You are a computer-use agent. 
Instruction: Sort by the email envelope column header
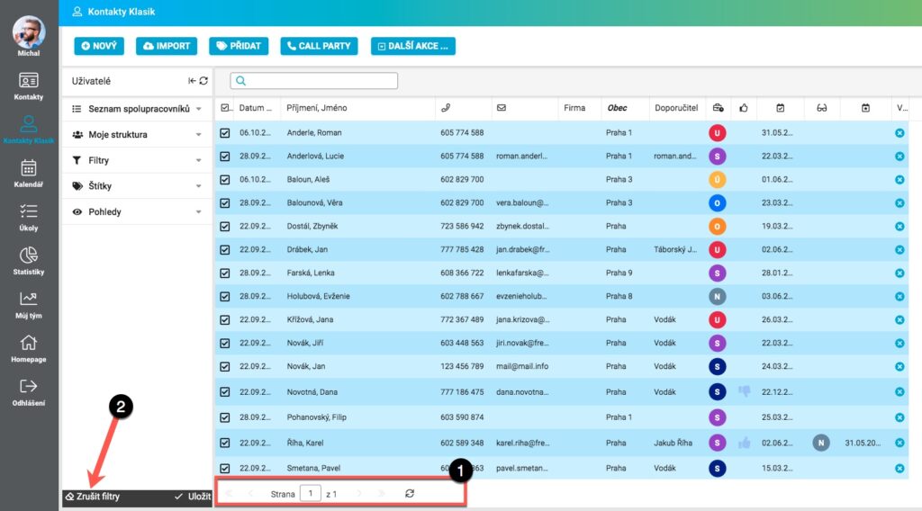click(x=501, y=107)
